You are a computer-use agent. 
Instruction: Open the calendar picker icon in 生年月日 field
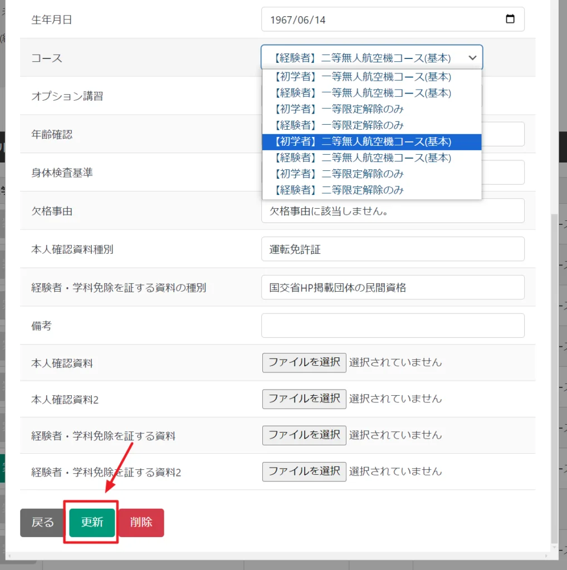[x=510, y=19]
